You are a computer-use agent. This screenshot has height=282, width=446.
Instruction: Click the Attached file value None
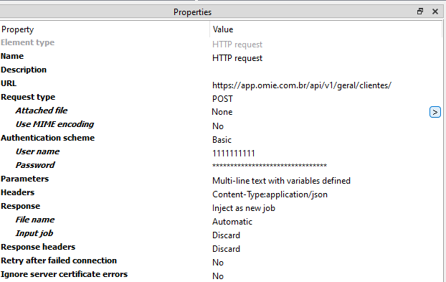click(x=222, y=112)
